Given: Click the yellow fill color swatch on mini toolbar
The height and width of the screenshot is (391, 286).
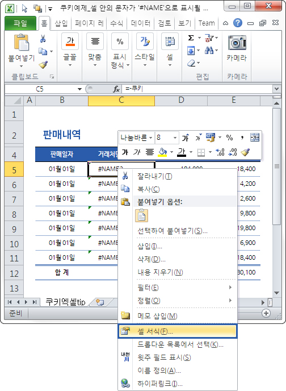Looking at the screenshot, I should (x=162, y=152).
